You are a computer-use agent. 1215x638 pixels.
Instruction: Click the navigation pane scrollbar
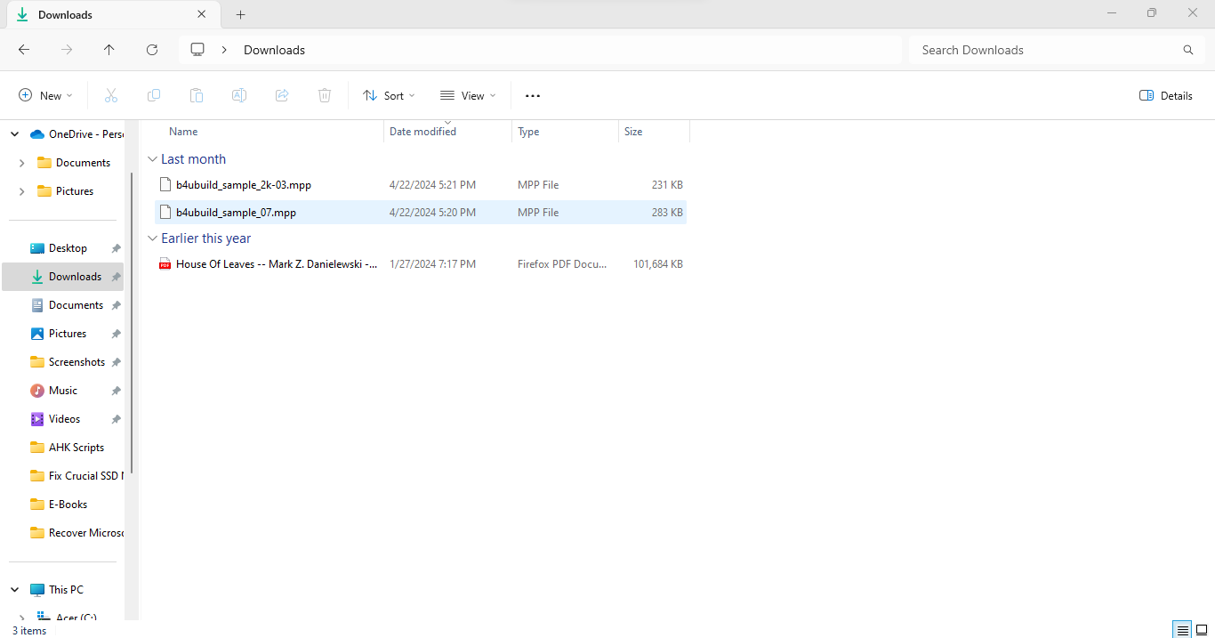(132, 323)
